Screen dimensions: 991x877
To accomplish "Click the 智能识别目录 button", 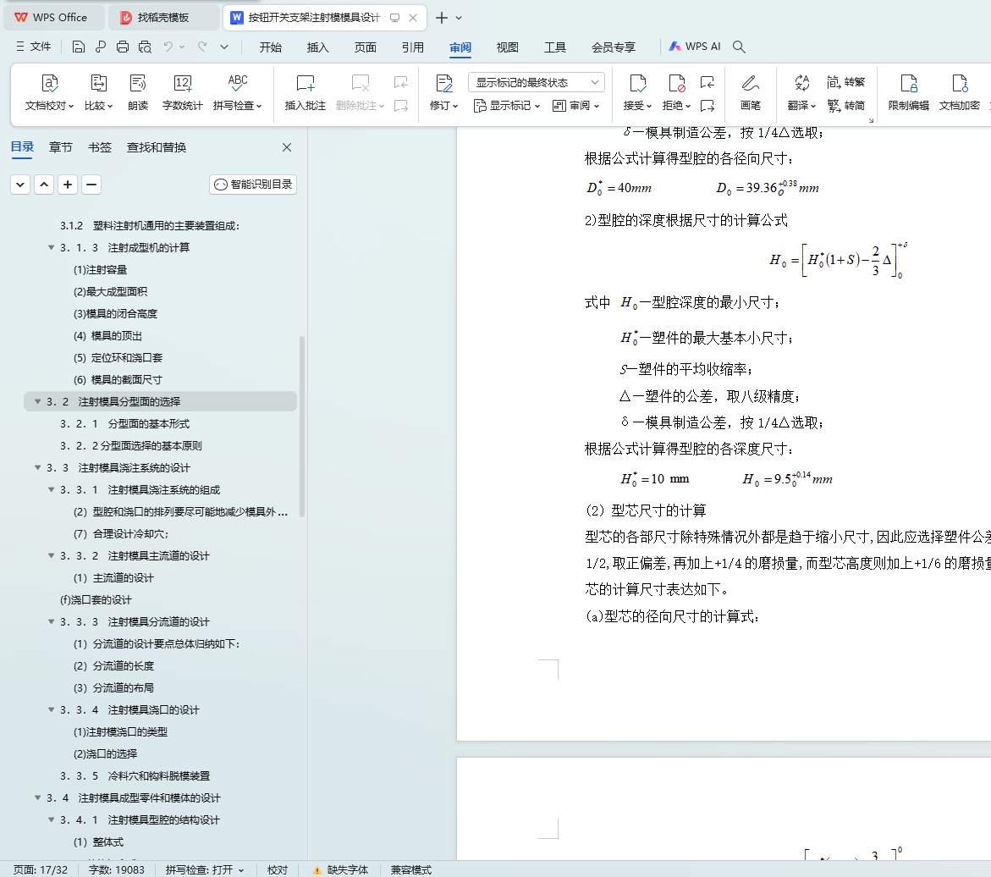I will (253, 184).
